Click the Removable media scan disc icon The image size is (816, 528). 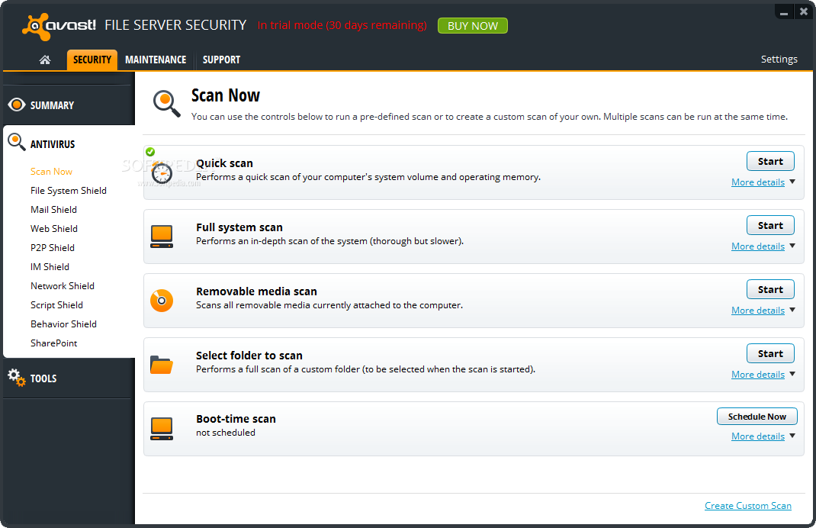point(162,301)
